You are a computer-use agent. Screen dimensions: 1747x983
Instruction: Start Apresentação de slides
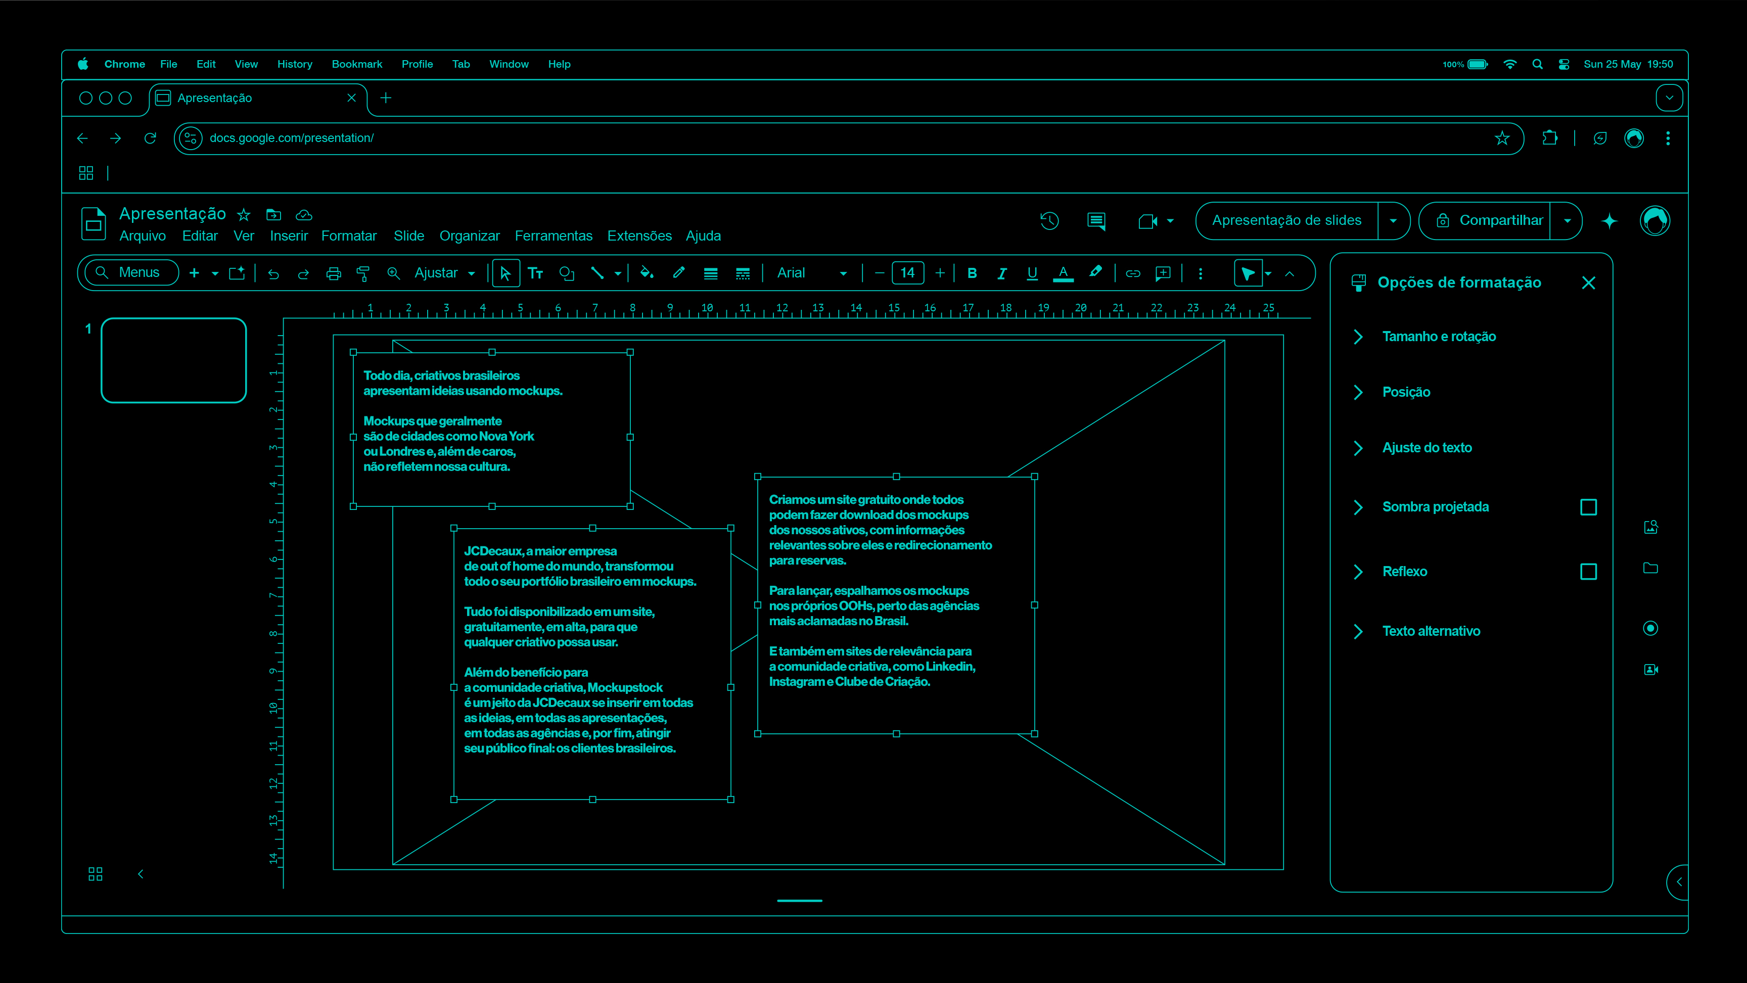[1286, 221]
